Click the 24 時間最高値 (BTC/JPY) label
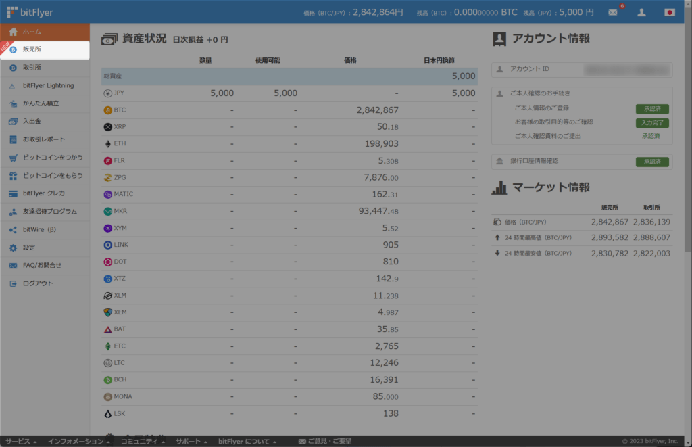The height and width of the screenshot is (447, 692). [x=538, y=237]
